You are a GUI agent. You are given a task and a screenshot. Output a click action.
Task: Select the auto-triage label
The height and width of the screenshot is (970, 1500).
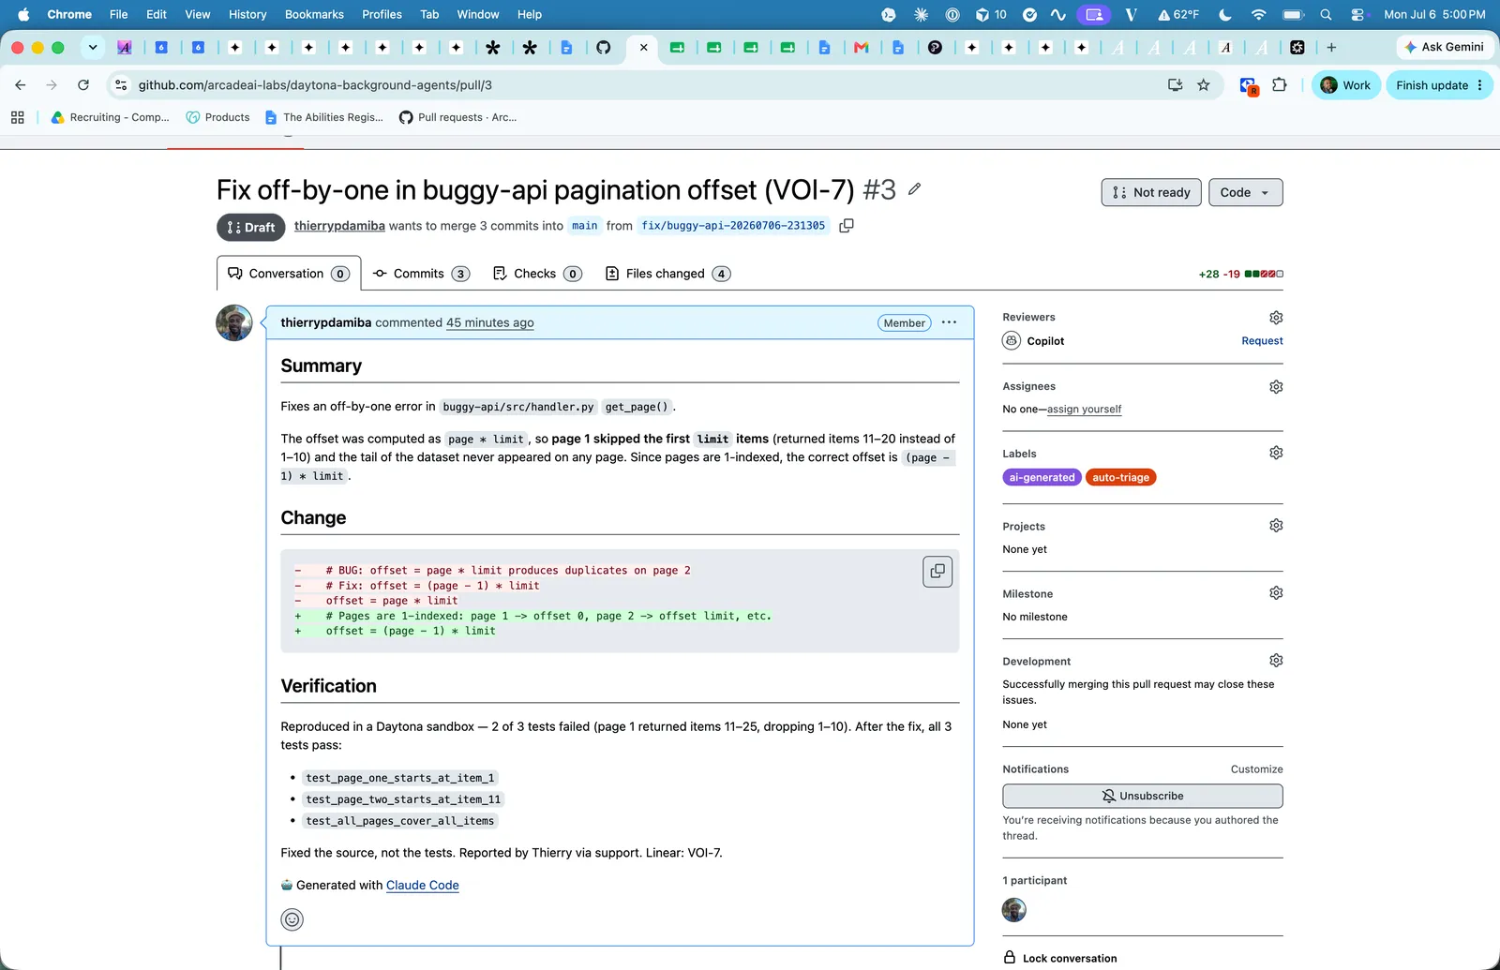click(x=1120, y=478)
